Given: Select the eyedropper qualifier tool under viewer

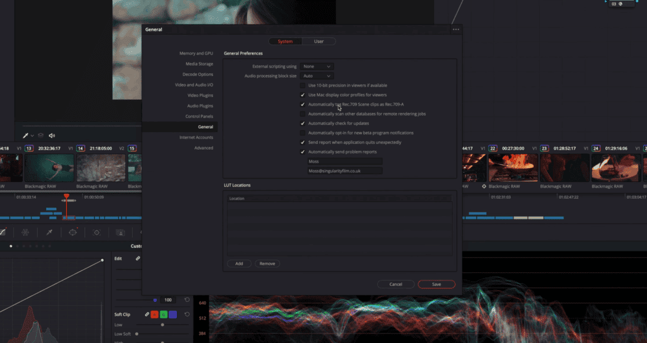Looking at the screenshot, I should click(x=25, y=135).
